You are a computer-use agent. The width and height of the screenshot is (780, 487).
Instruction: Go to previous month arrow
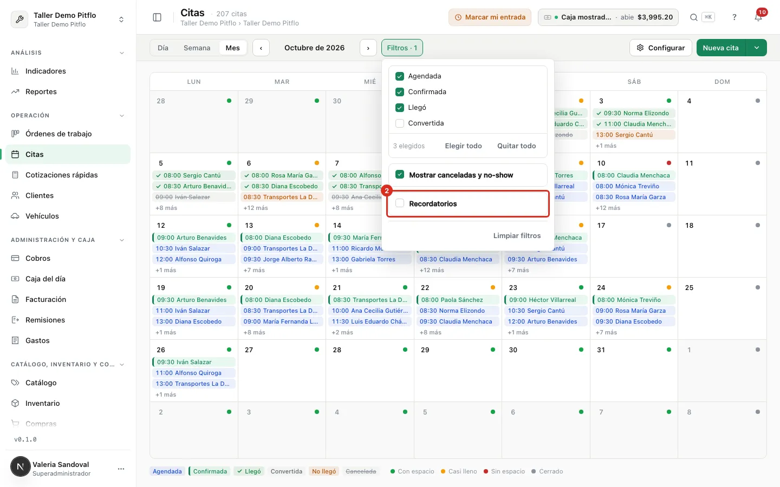point(261,48)
